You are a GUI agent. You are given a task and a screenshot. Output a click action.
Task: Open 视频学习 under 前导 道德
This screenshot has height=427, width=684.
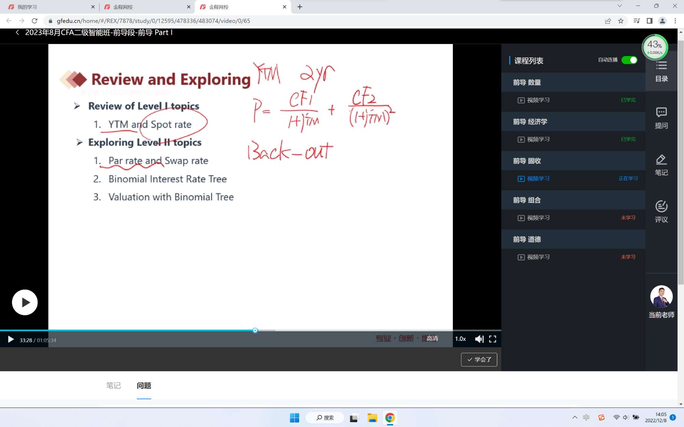pyautogui.click(x=538, y=257)
